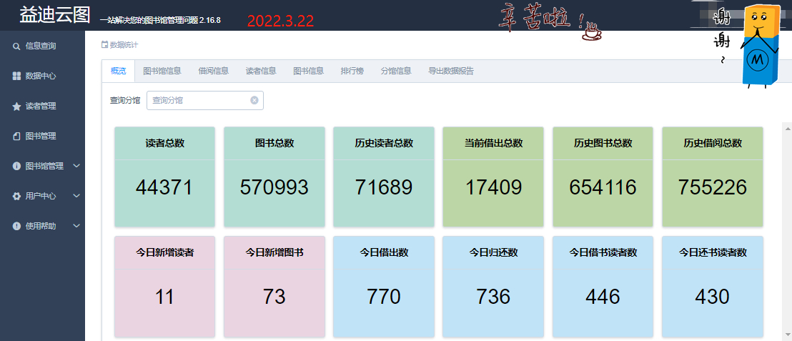Open the 借阅信息 tab
Screen dimensions: 792x341
tap(213, 71)
